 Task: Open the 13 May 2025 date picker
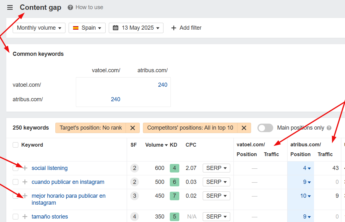[136, 28]
